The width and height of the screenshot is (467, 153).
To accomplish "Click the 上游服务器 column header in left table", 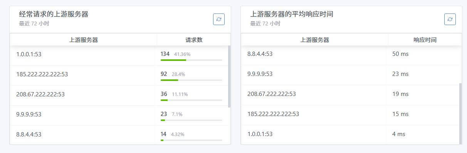I will (x=83, y=40).
